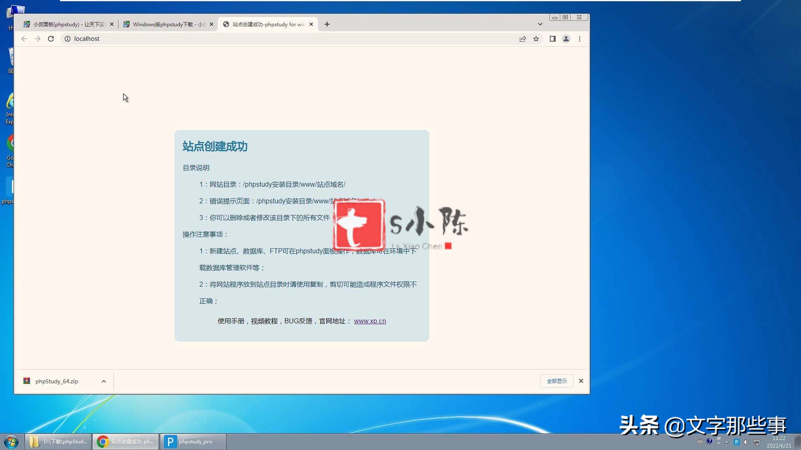Screen dimensions: 801x450
Task: Open the three-dot Chrome menu icon
Action: pyautogui.click(x=579, y=38)
